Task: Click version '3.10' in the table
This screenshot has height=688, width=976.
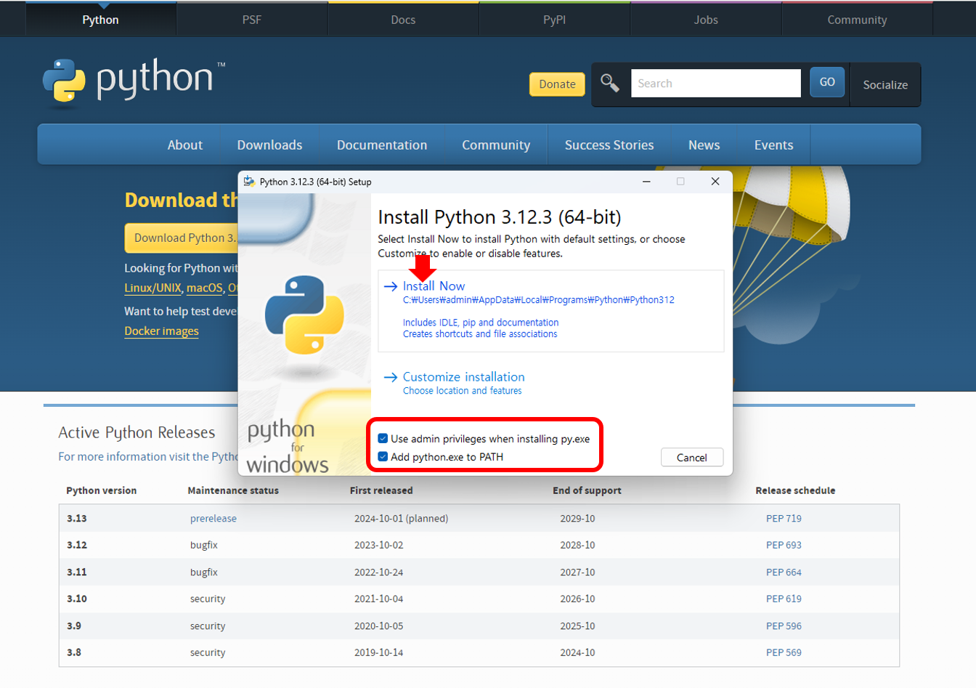Action: [77, 599]
